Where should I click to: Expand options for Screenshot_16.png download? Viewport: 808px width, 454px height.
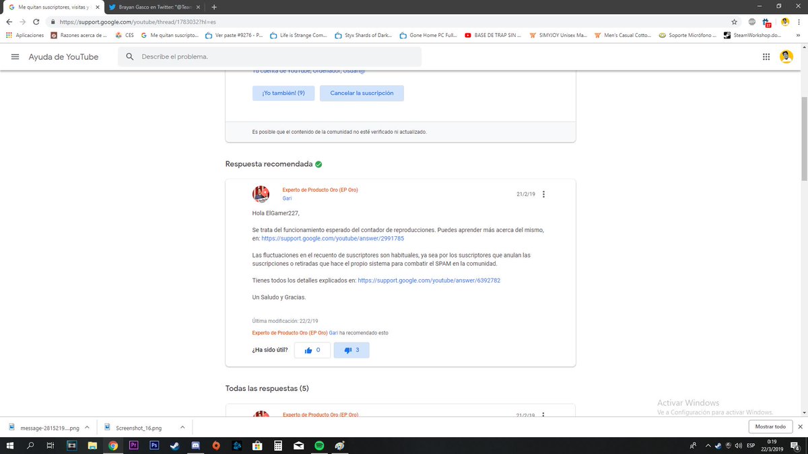coord(181,427)
